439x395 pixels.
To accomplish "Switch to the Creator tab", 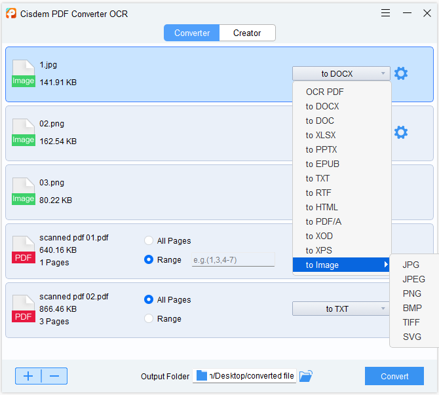I will [247, 33].
